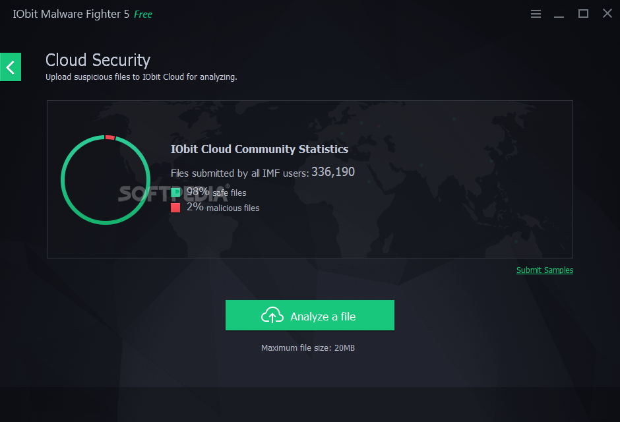Maximize the IObit Malware Fighter window

(583, 14)
